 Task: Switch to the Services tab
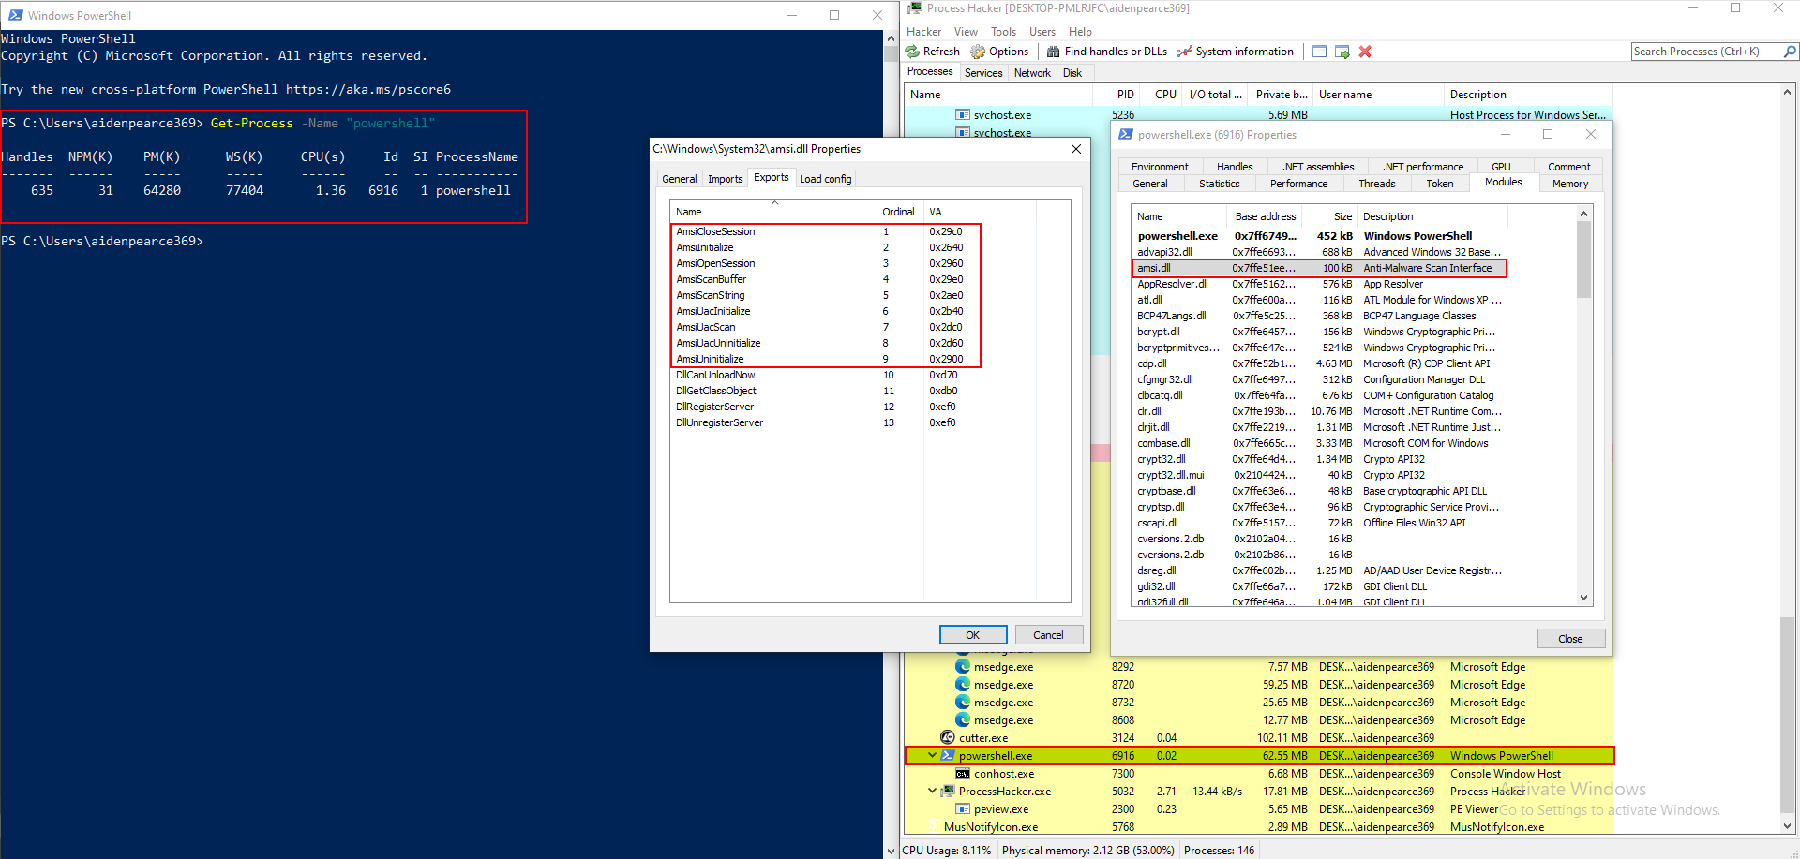983,73
